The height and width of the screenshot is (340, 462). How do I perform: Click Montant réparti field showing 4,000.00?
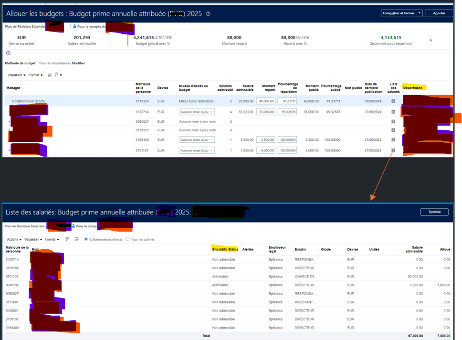[266, 150]
